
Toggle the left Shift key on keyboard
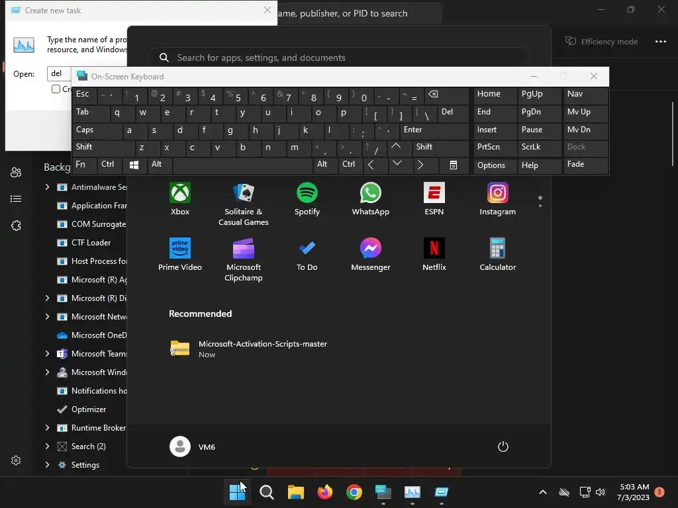click(x=103, y=148)
